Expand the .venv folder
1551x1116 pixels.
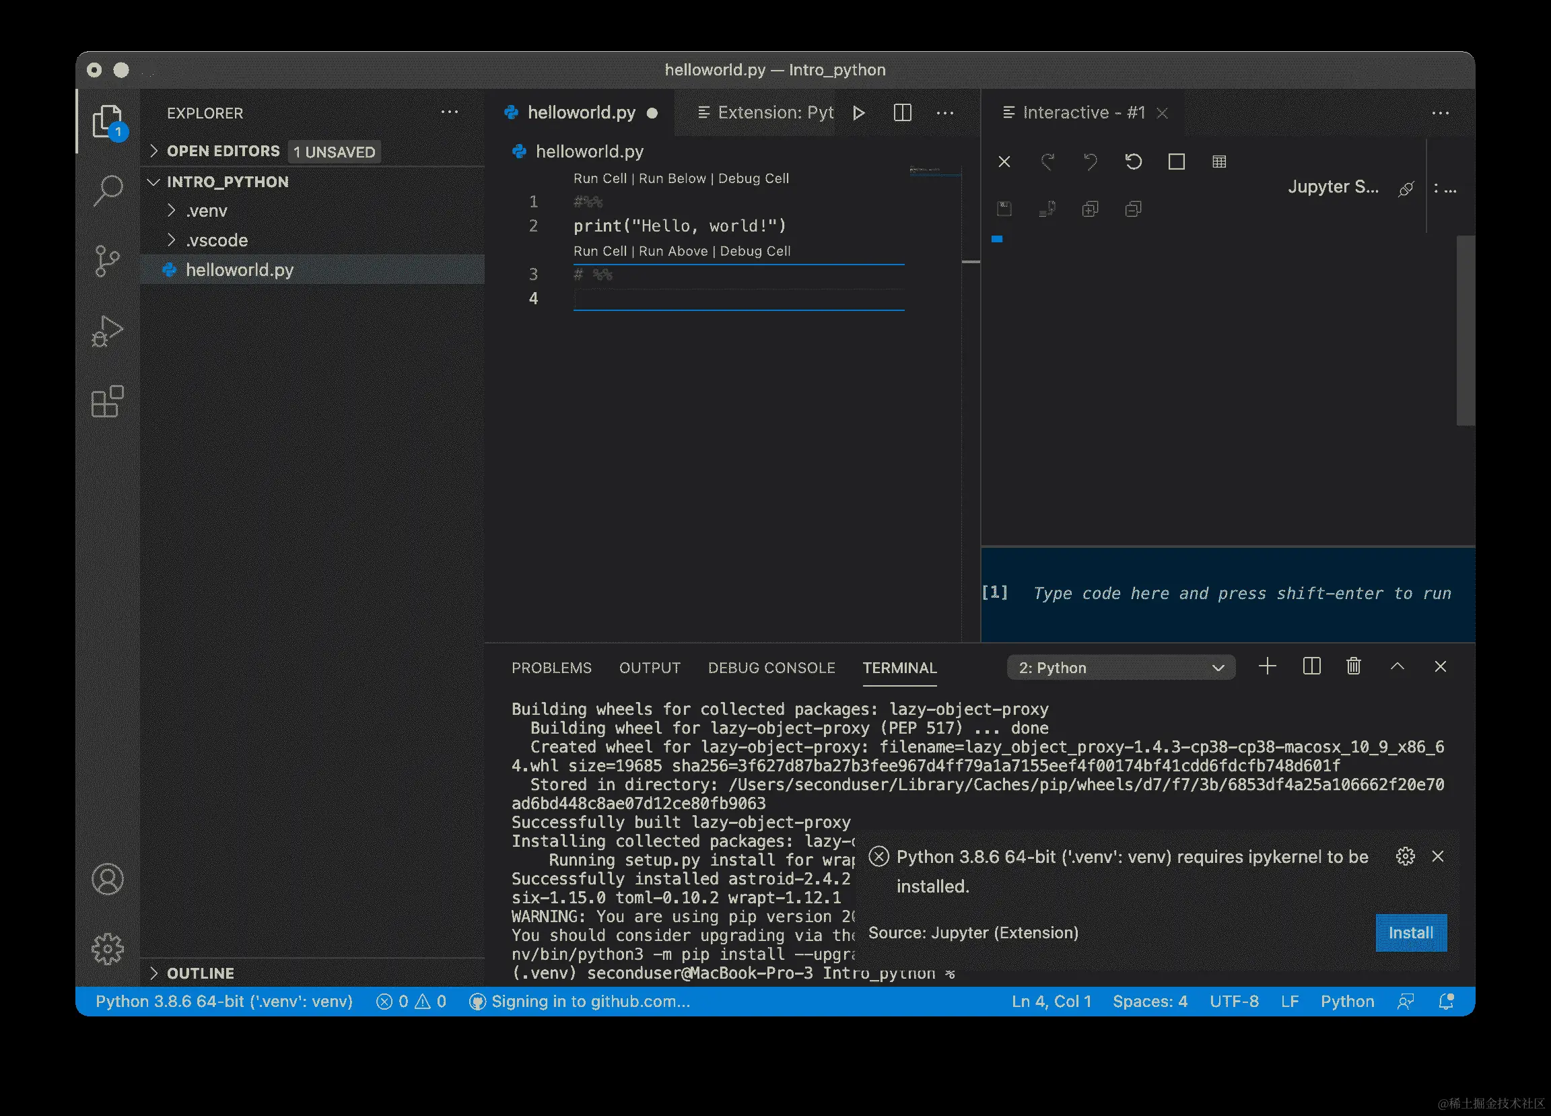(206, 211)
